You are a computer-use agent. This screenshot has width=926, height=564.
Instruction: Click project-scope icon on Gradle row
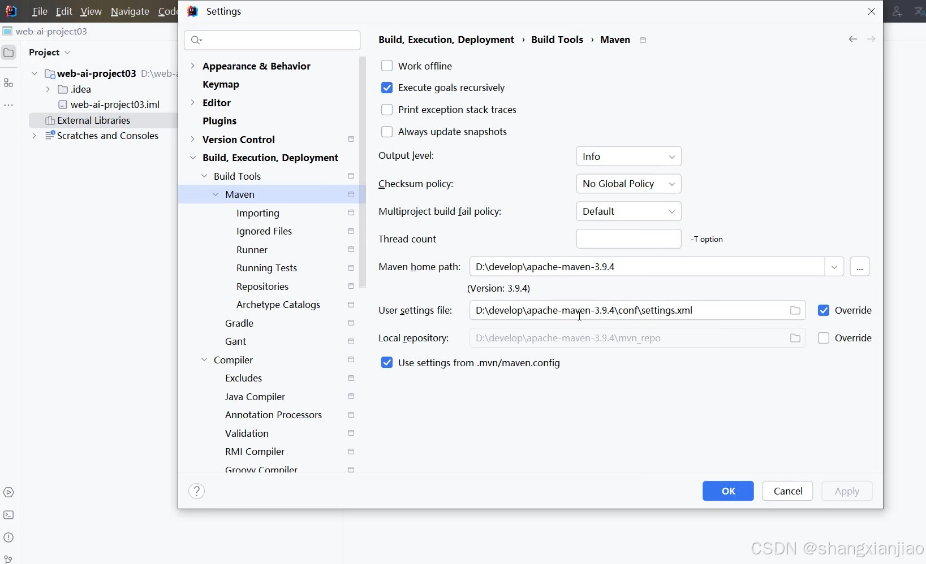[x=351, y=323]
